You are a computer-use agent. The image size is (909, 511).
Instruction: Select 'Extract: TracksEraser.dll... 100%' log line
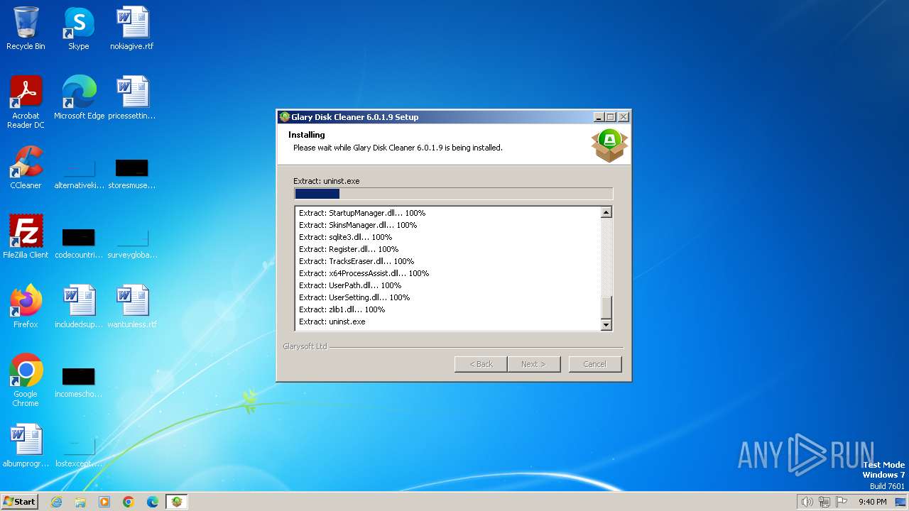pos(356,261)
